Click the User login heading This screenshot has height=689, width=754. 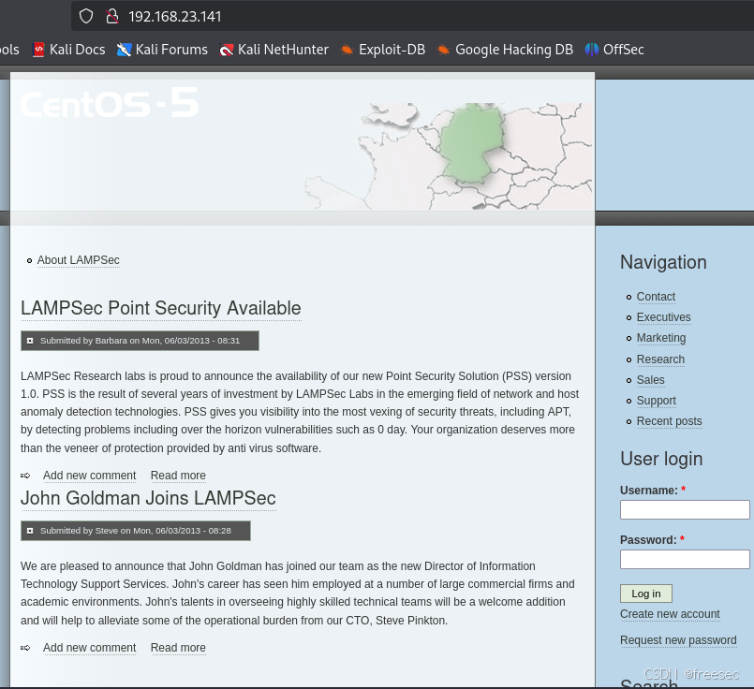(x=661, y=459)
